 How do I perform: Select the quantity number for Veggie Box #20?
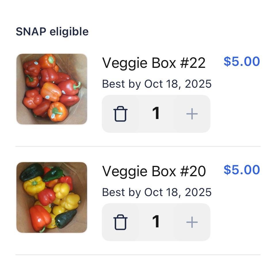click(x=156, y=222)
